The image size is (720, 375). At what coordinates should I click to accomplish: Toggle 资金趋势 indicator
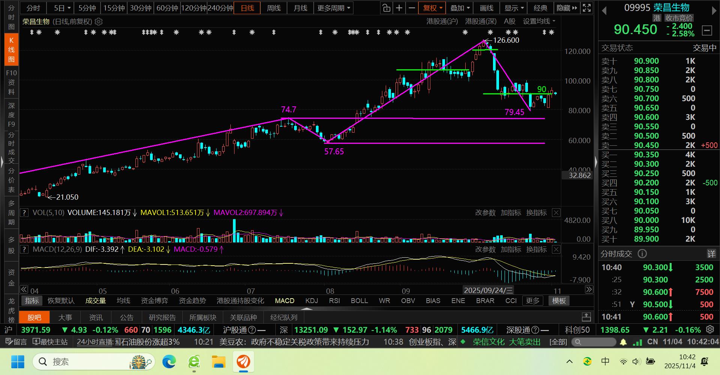pos(192,301)
